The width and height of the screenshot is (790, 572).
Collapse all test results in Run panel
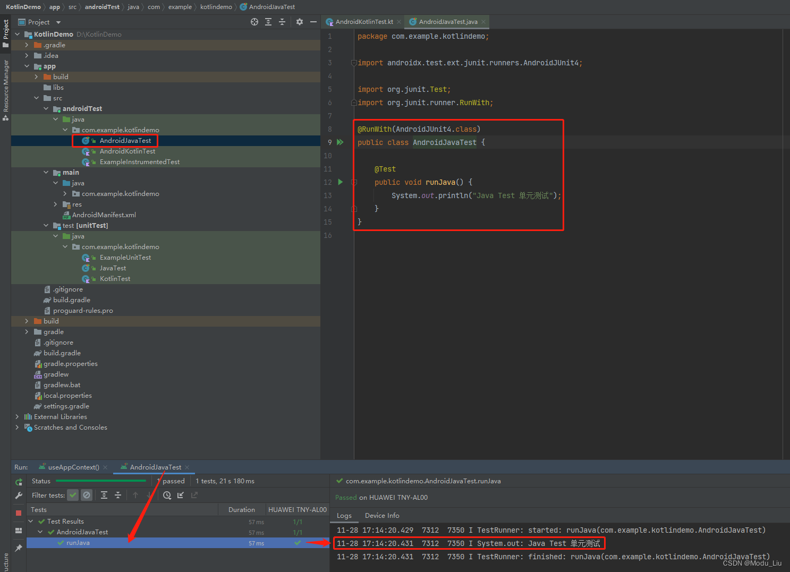click(118, 495)
